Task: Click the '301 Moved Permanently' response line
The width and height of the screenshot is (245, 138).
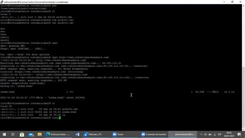Action: click(44, 69)
